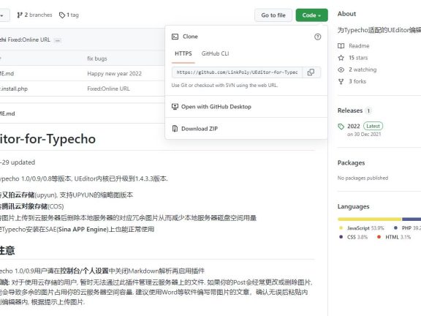Open the latest commit 'Fixed:Online URL' header link

[29, 39]
